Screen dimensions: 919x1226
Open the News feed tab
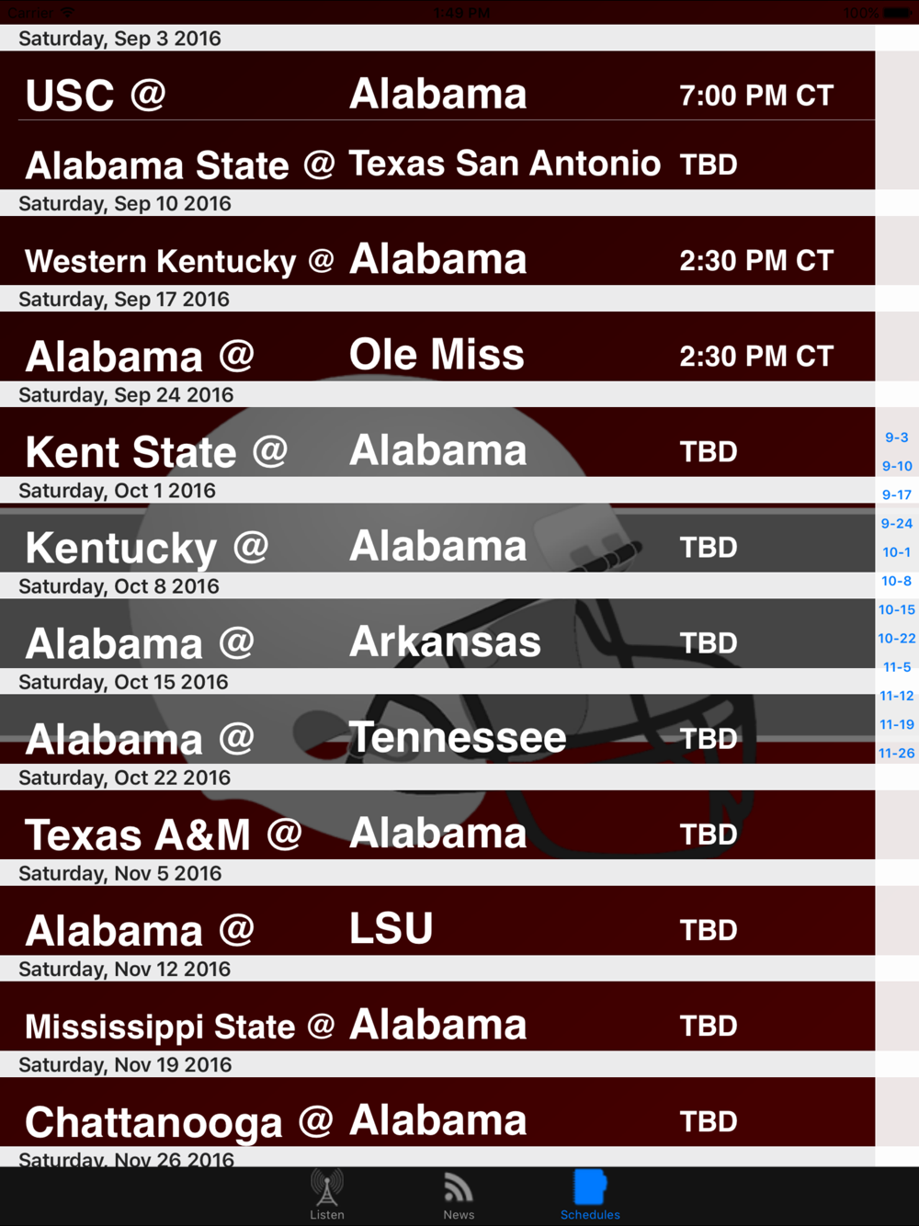click(x=459, y=1195)
